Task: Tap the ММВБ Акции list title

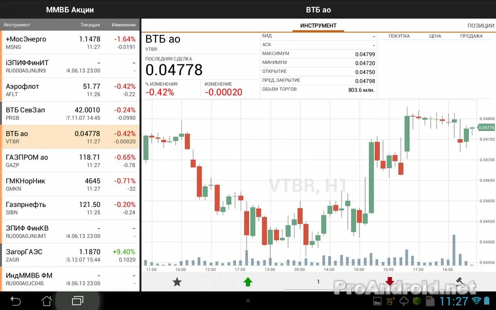Action: point(70,10)
